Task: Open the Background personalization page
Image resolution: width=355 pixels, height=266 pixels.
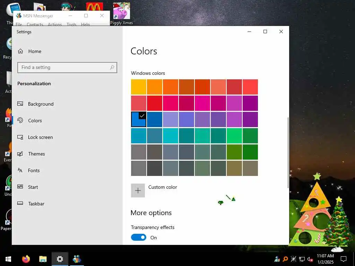Action: pos(36,104)
